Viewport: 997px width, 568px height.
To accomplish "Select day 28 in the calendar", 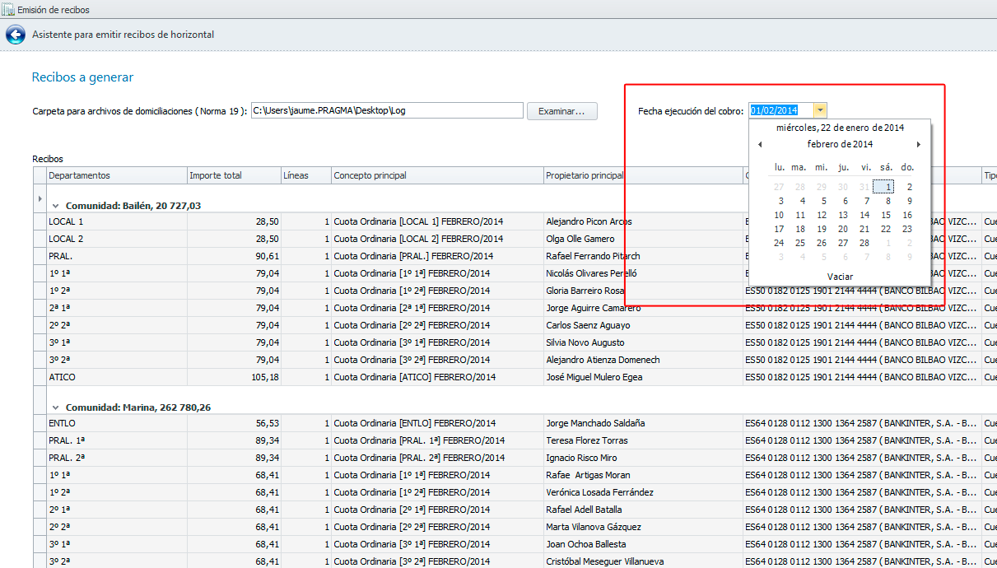I will pyautogui.click(x=864, y=243).
